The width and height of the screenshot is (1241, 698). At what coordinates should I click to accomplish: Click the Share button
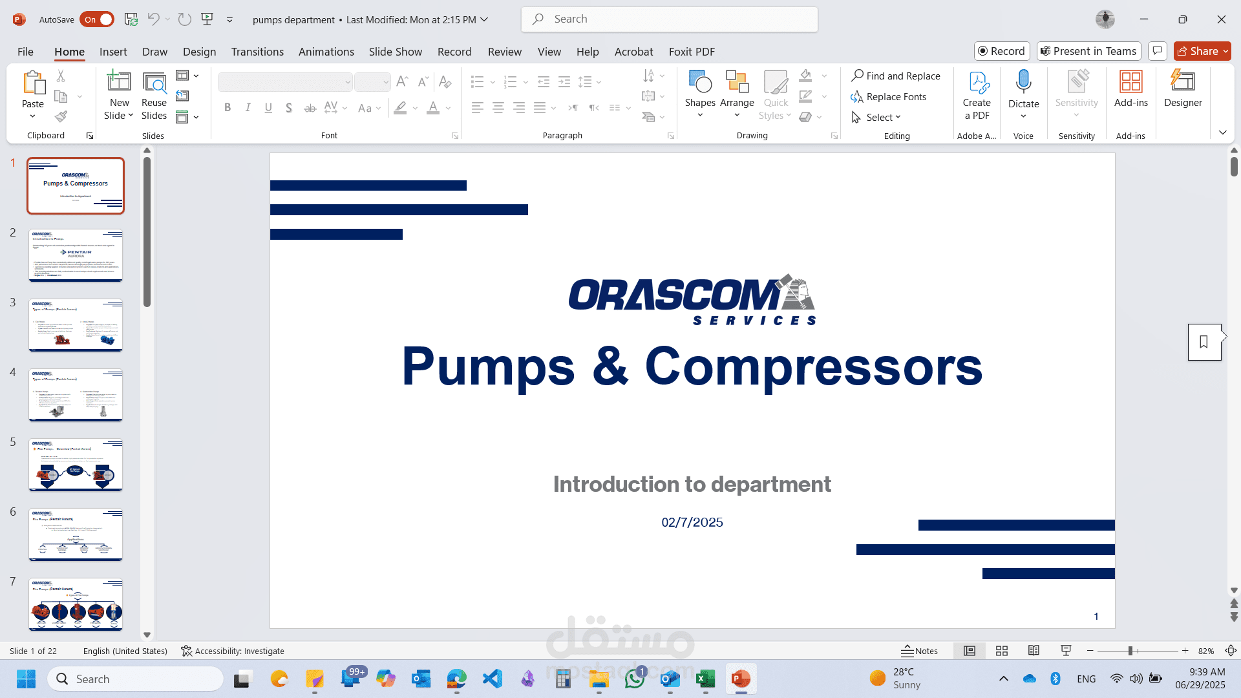[x=1202, y=51]
